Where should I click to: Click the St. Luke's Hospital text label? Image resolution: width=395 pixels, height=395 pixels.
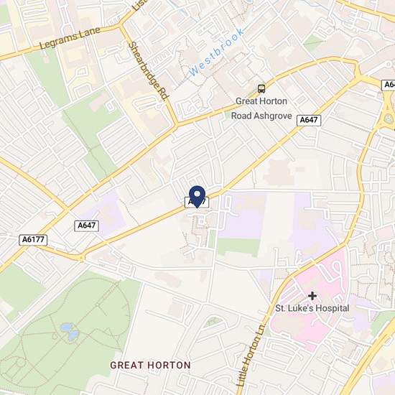pyautogui.click(x=312, y=308)
